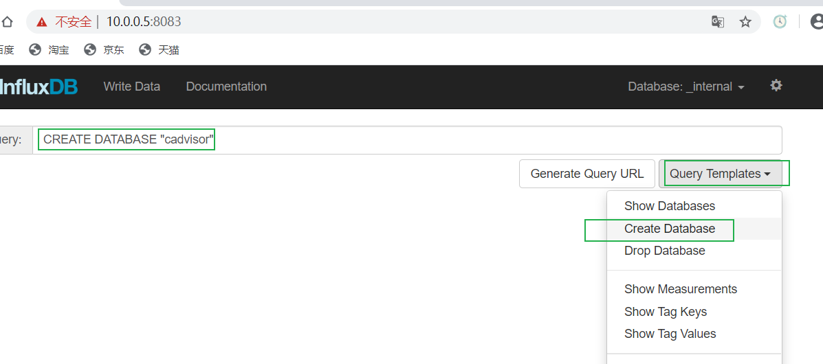Viewport: 823px width, 364px height.
Task: Click the translate page icon
Action: pos(718,22)
